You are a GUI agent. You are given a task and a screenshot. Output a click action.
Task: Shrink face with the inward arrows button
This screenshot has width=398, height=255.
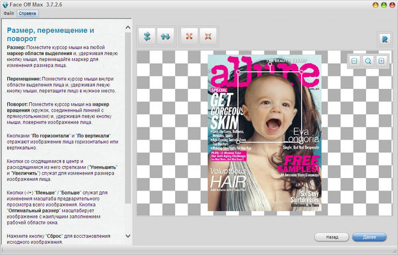coord(208,37)
